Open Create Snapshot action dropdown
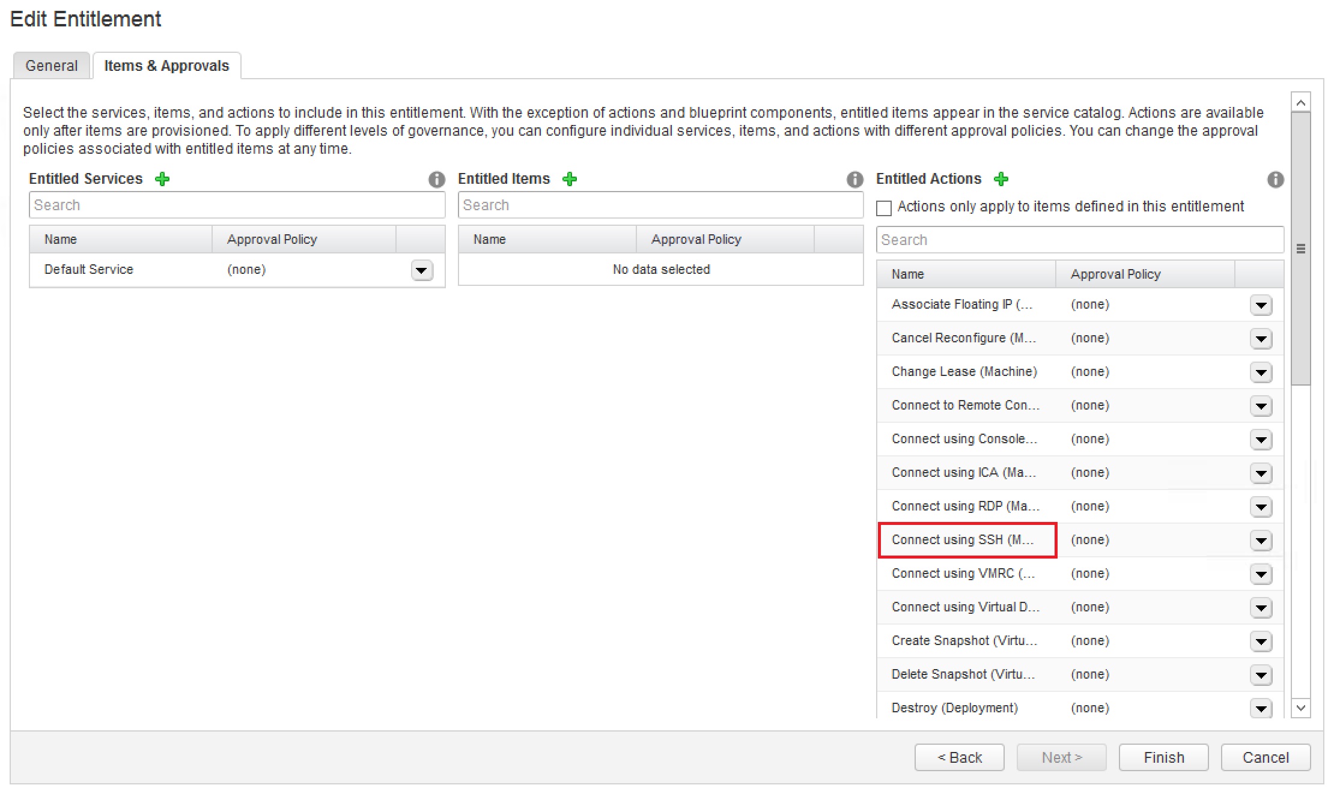This screenshot has height=788, width=1328. tap(1261, 641)
